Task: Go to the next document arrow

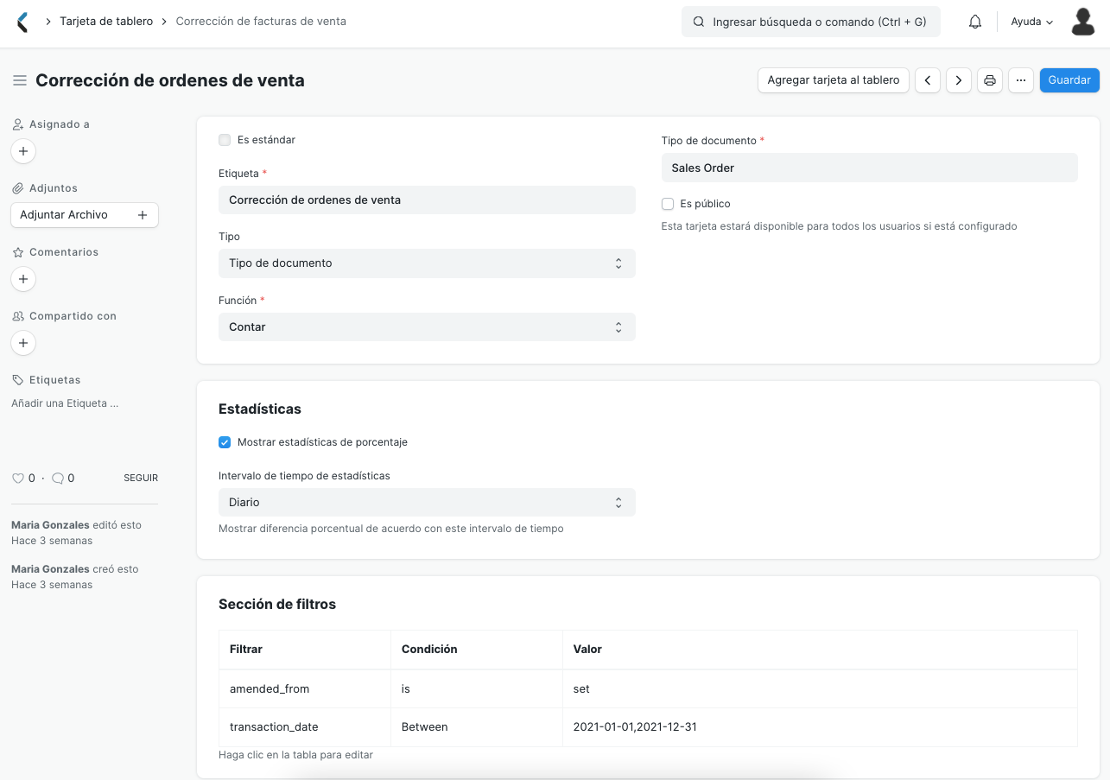Action: click(x=959, y=80)
